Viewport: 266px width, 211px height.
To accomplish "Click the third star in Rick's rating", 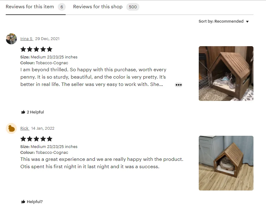I will point(36,139).
